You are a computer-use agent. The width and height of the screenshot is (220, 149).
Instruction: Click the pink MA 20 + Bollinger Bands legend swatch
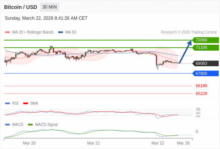tap(7, 32)
